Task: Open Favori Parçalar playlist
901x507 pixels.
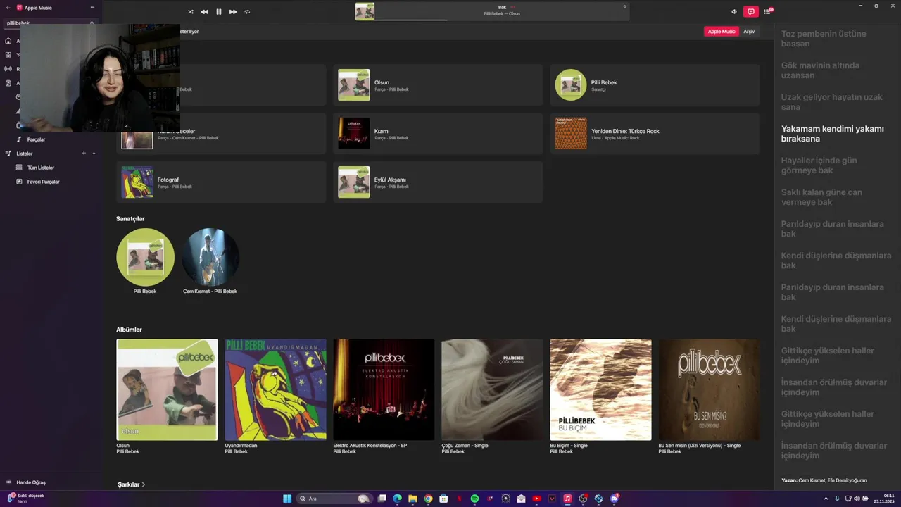Action: pyautogui.click(x=43, y=182)
